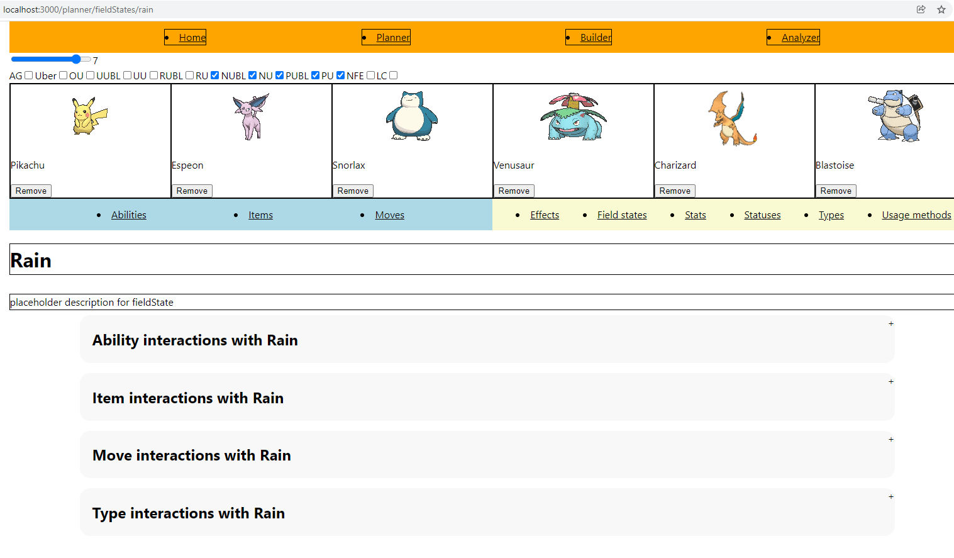The height and width of the screenshot is (558, 954).
Task: Open the Types section
Action: point(831,215)
